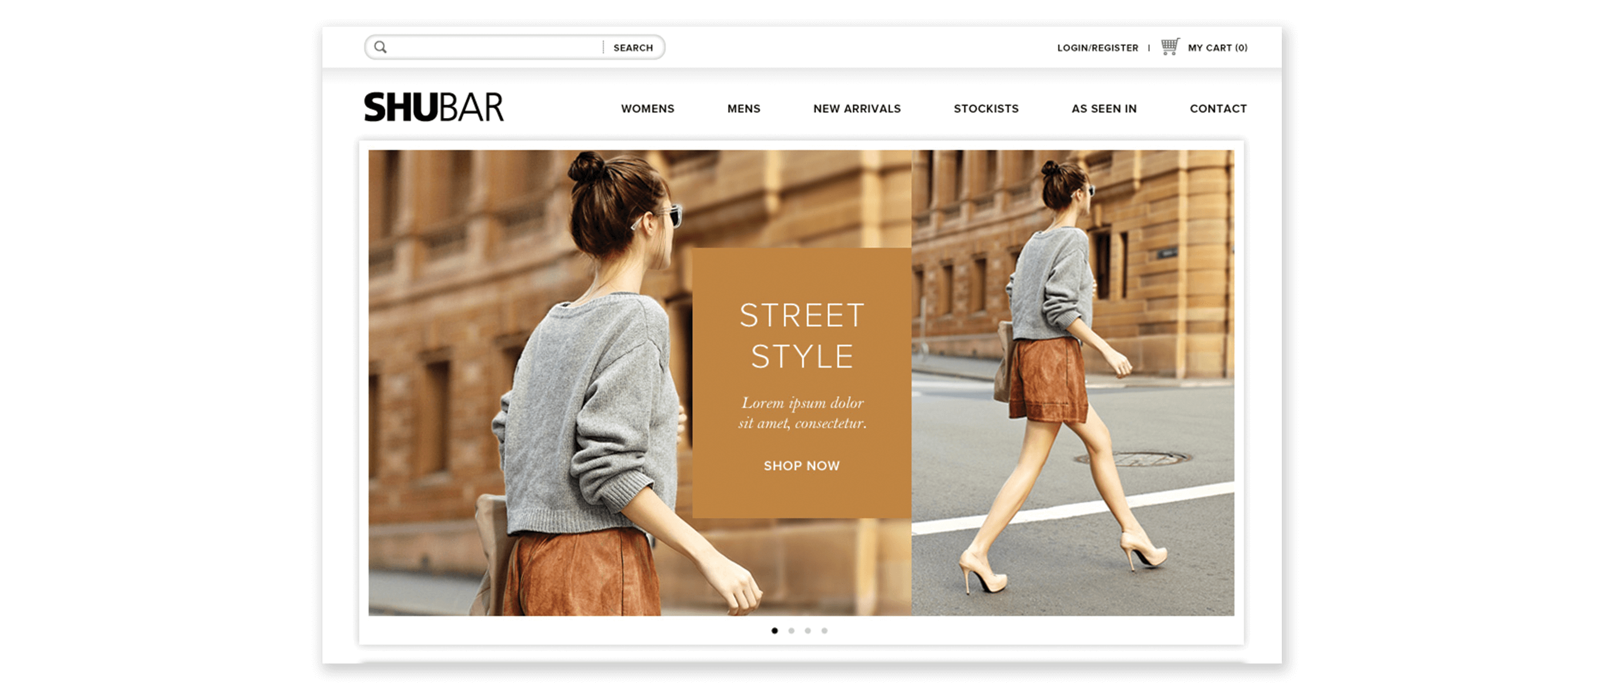This screenshot has width=1598, height=684.
Task: Select the second slider dot
Action: [x=791, y=631]
